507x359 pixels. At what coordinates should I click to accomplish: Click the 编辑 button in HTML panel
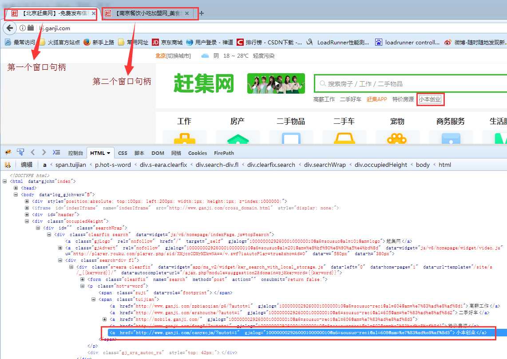(27, 165)
